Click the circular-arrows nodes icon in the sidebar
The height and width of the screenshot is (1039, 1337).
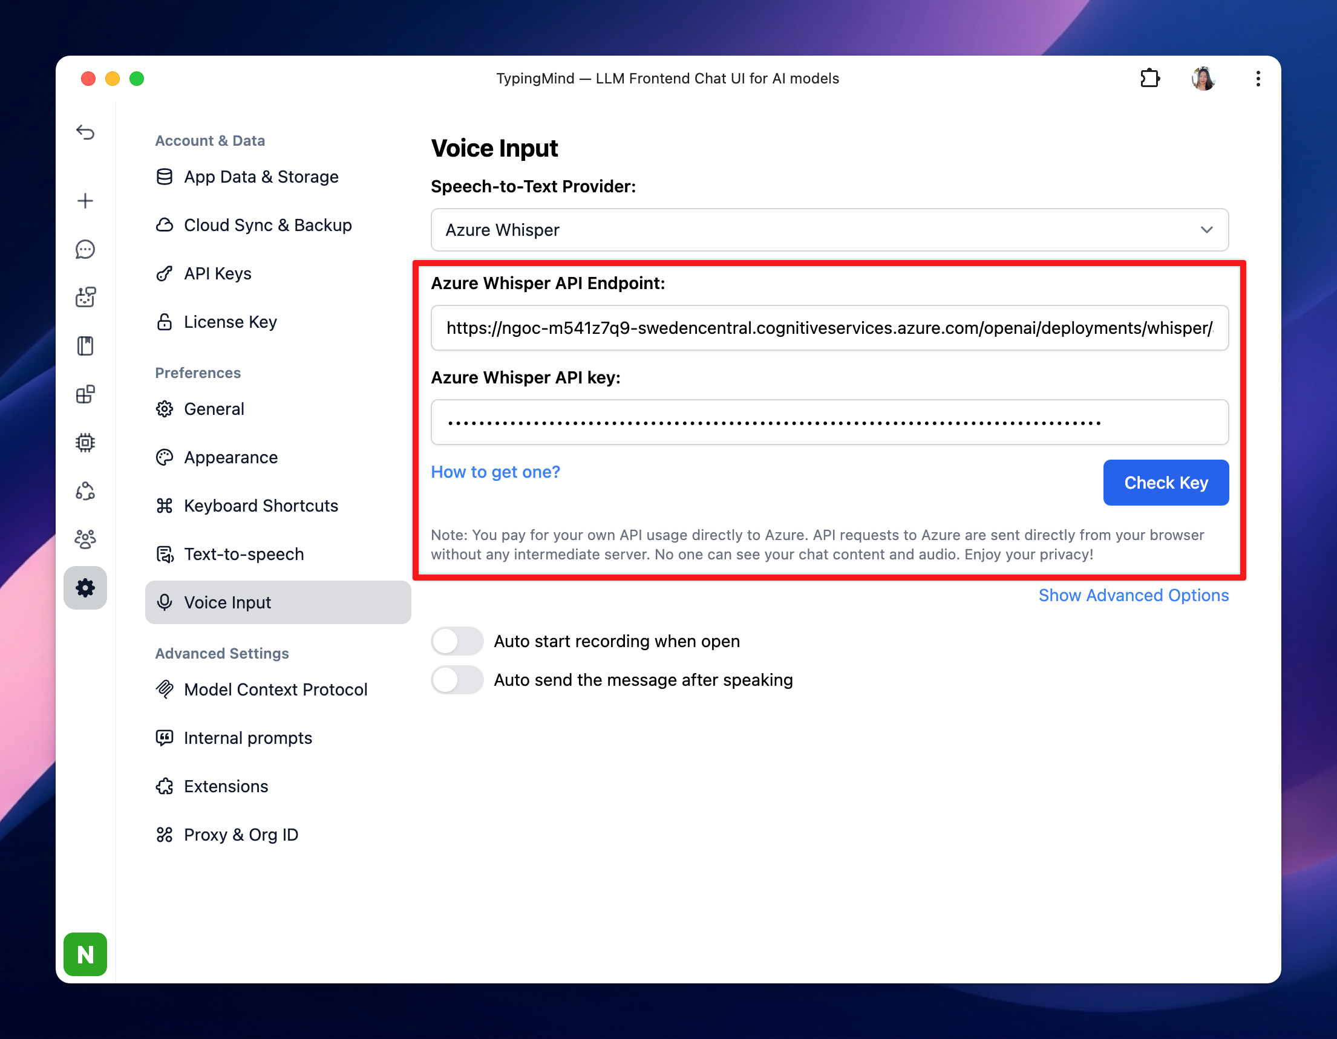click(85, 490)
